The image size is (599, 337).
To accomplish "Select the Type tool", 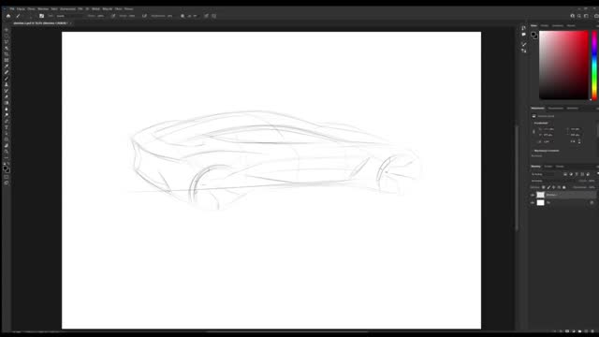I will (x=7, y=127).
